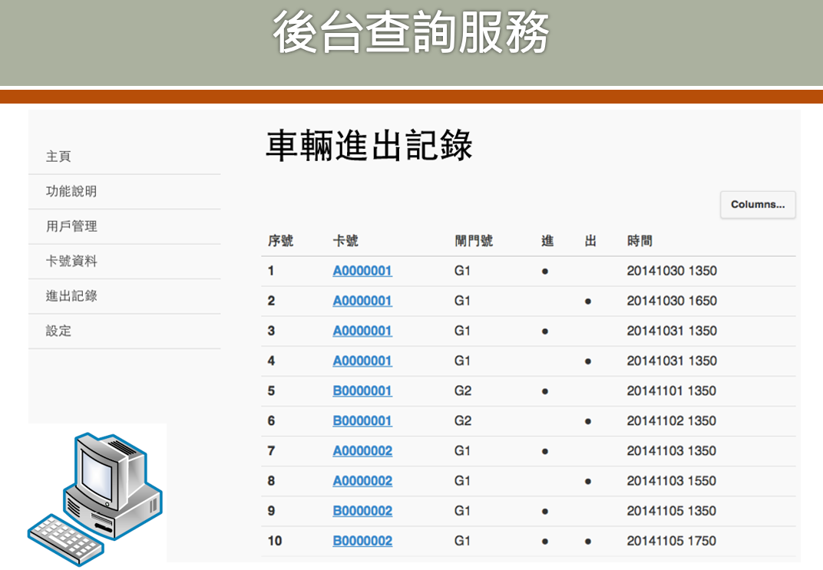Open the Columns... dropdown button
The height and width of the screenshot is (570, 823).
coord(757,205)
